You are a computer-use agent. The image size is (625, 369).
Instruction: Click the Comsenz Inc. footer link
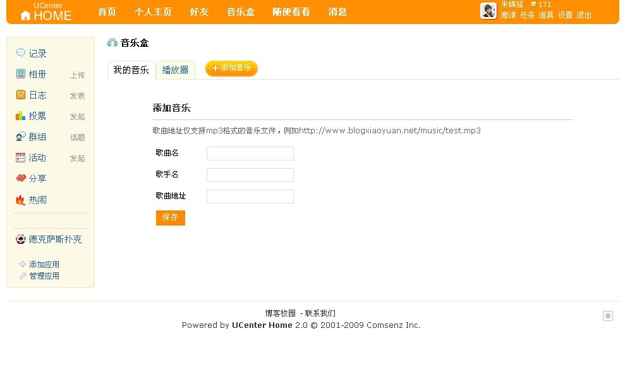393,325
